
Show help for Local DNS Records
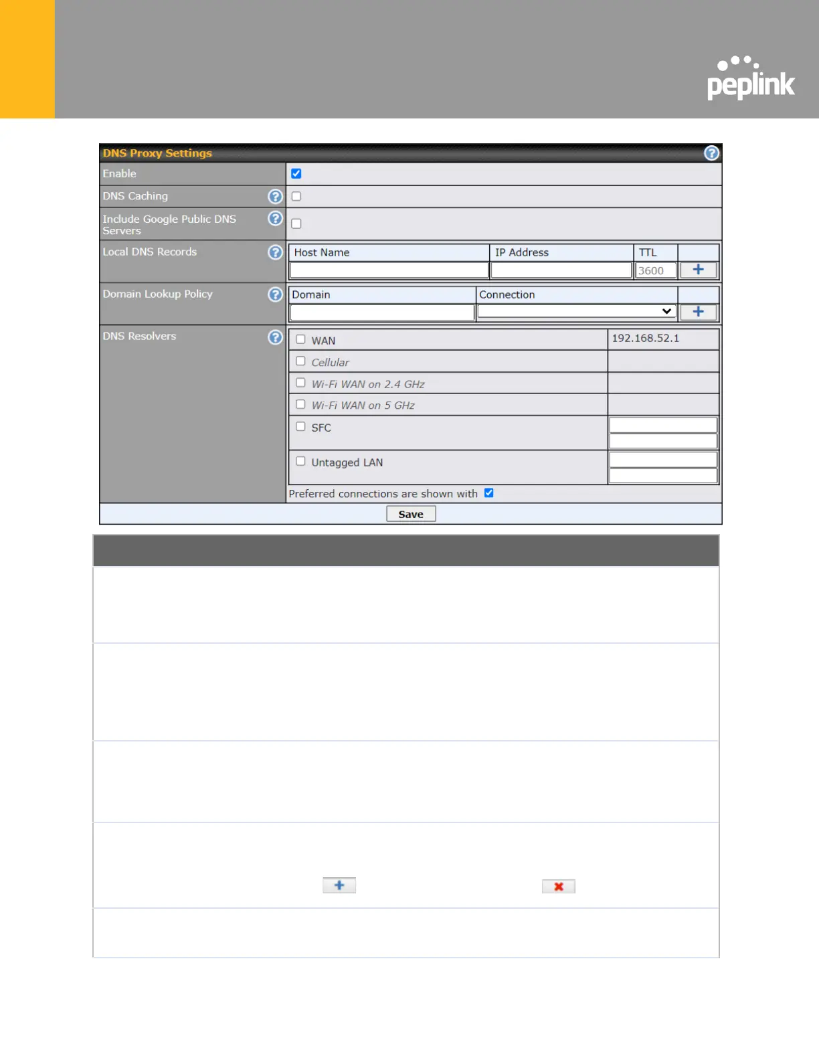[x=275, y=252]
